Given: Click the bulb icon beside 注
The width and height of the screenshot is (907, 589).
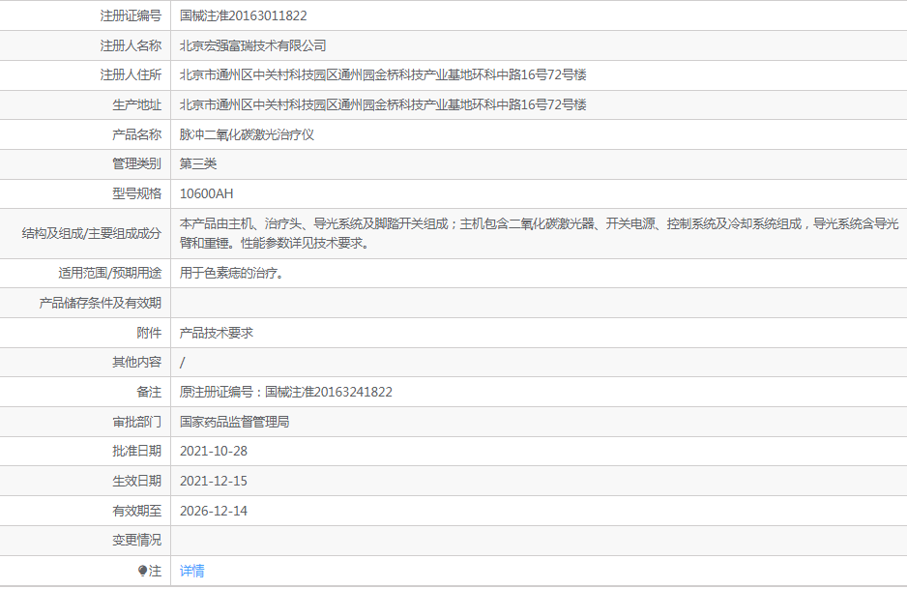Looking at the screenshot, I should (143, 571).
